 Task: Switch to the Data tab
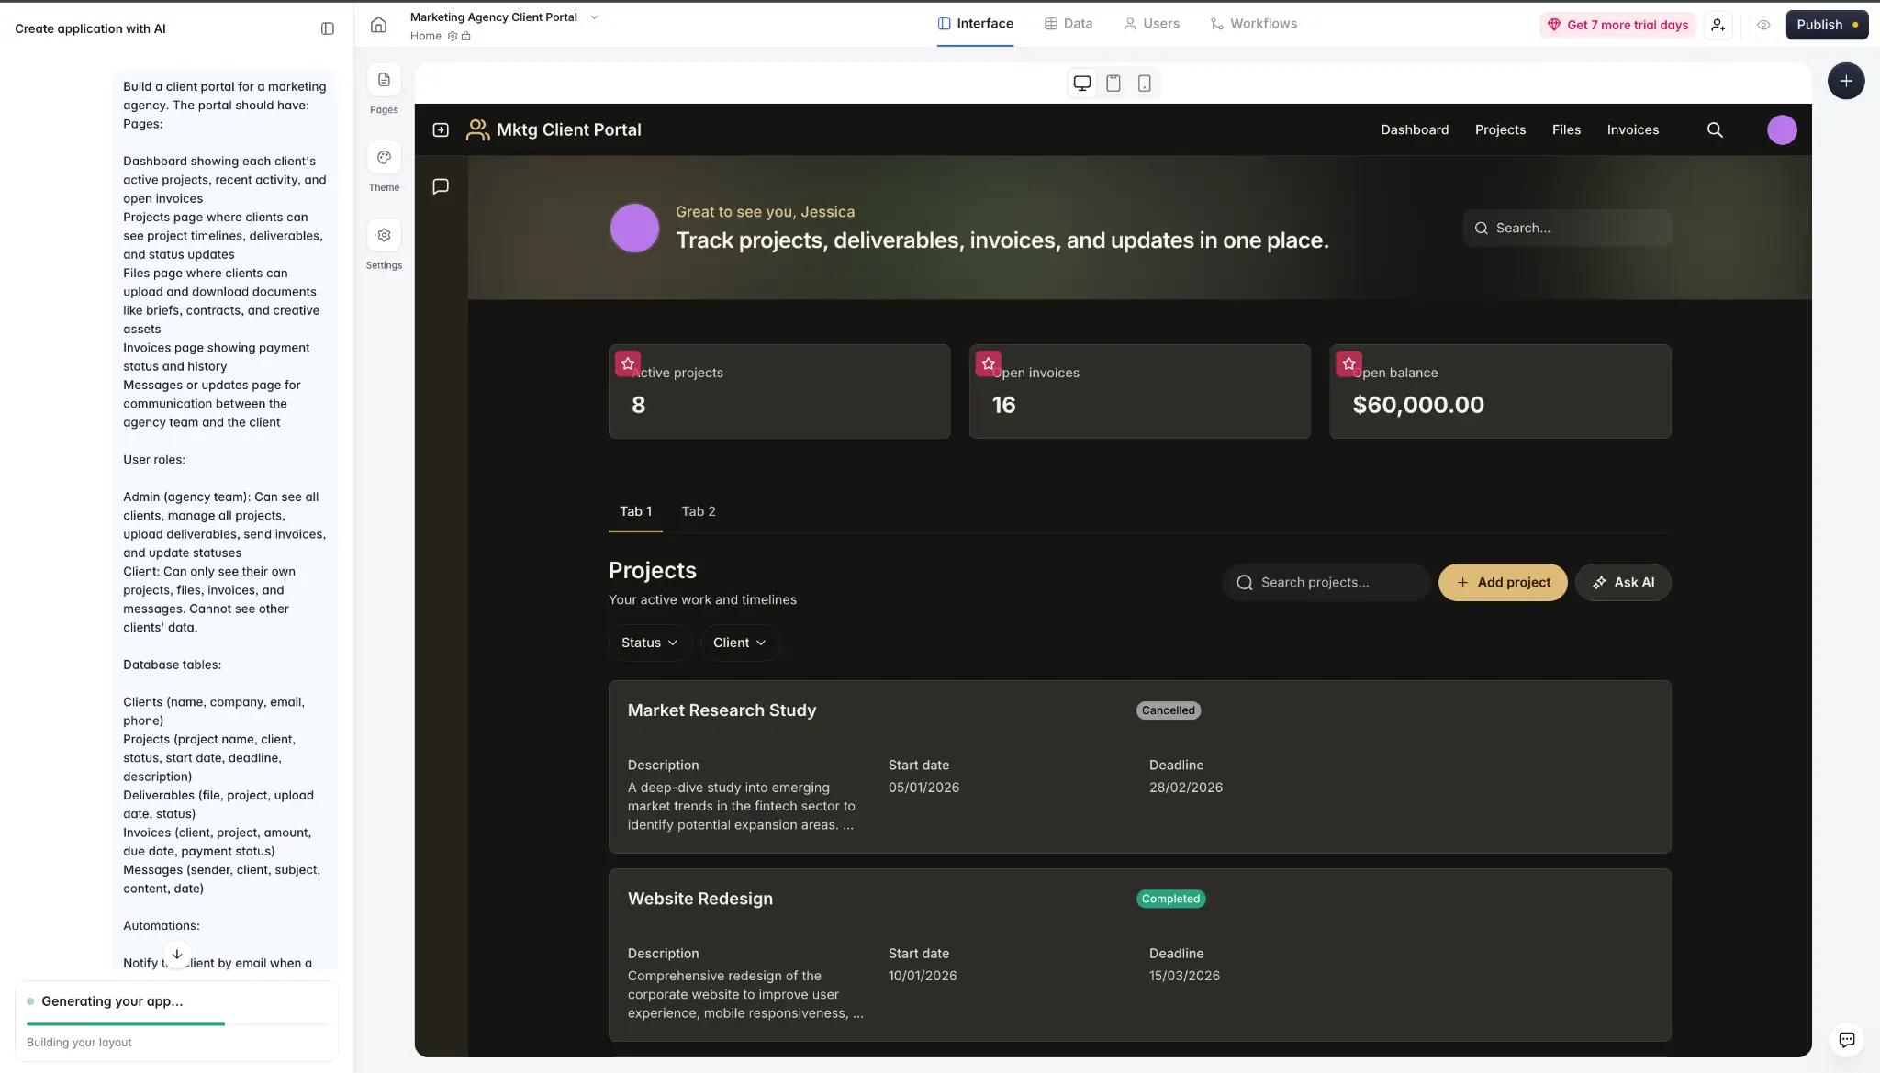(1068, 23)
